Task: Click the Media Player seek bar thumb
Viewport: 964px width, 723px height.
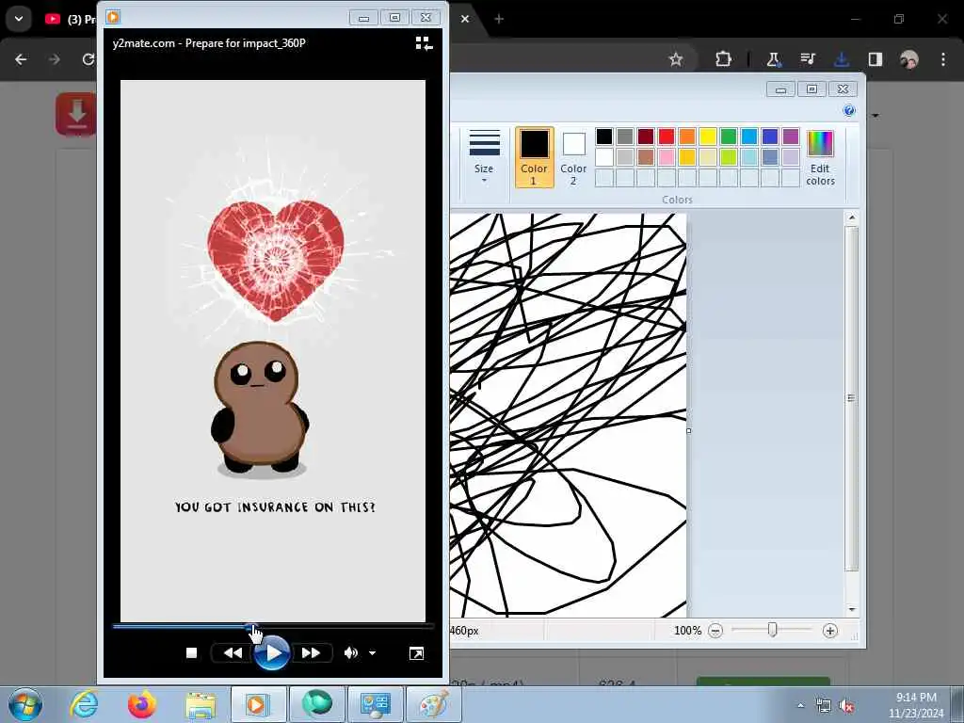Action: point(252,627)
